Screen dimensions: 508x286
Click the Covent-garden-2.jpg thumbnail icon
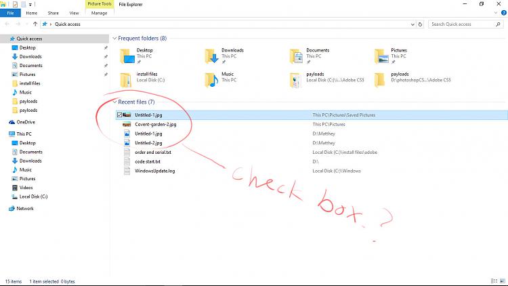[127, 124]
